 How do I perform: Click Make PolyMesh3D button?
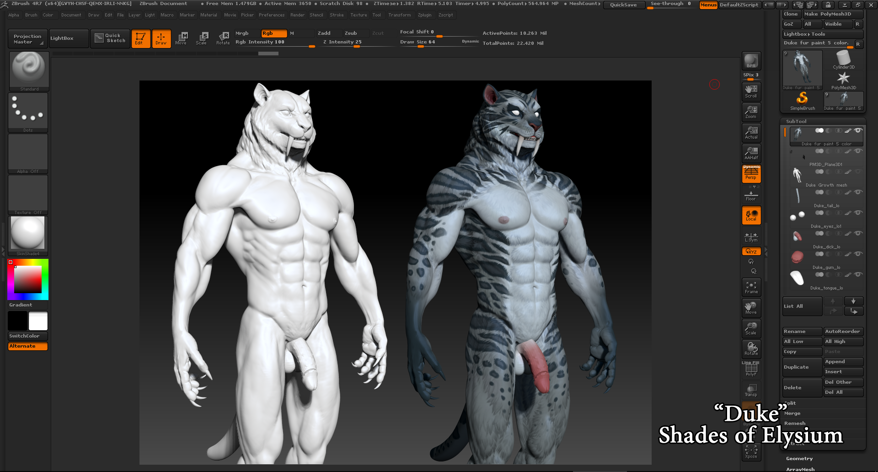834,14
